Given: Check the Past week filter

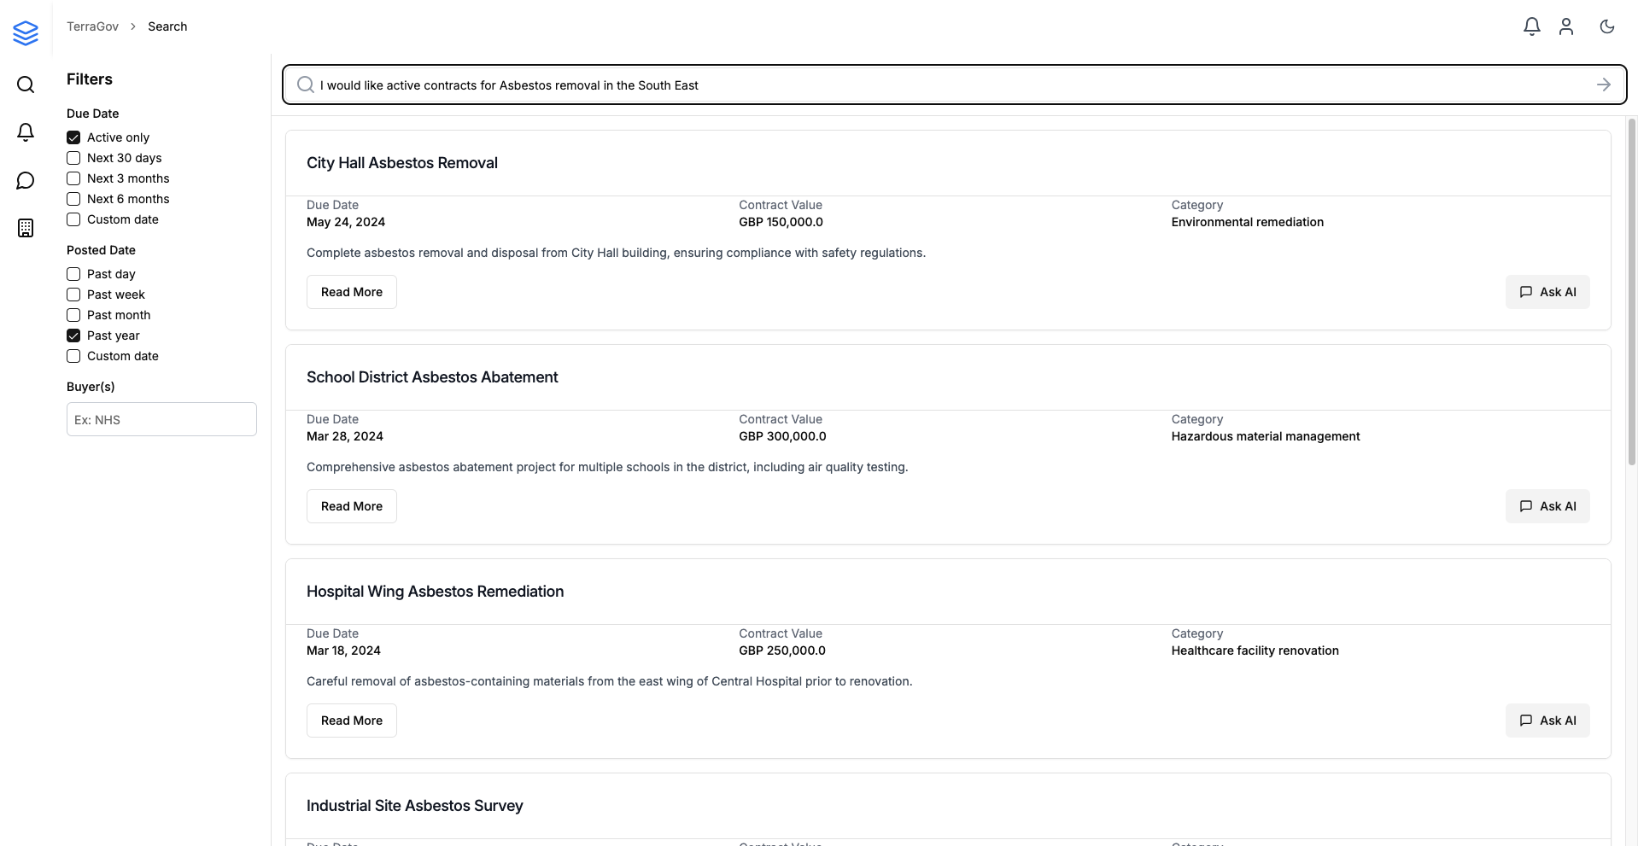Looking at the screenshot, I should tap(73, 295).
